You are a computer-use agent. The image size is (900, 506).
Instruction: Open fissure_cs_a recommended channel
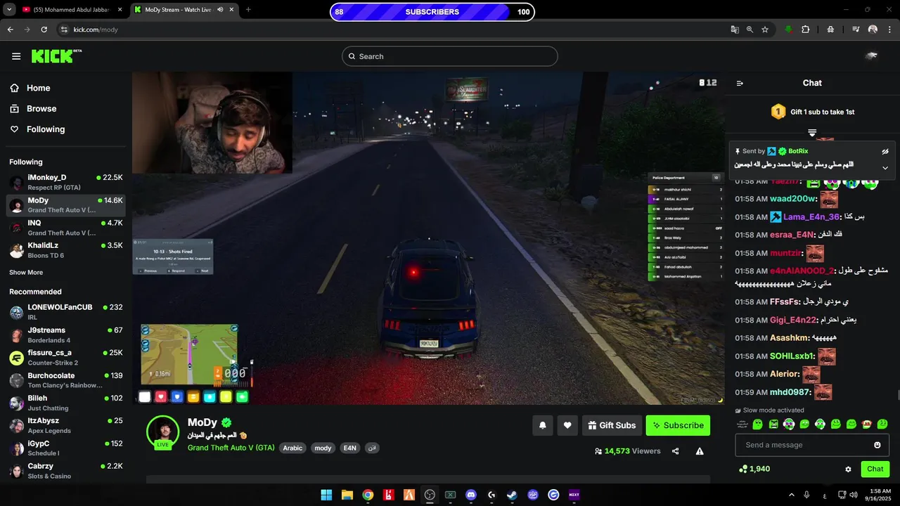[x=66, y=358]
